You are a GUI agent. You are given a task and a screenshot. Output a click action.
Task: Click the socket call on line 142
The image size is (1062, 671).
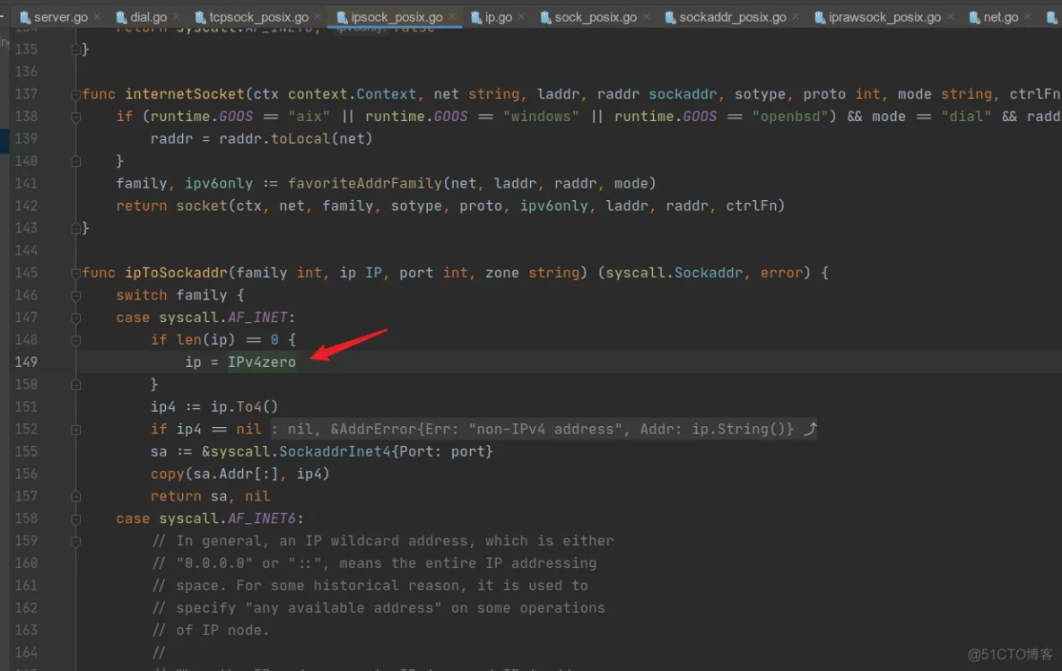coord(202,205)
